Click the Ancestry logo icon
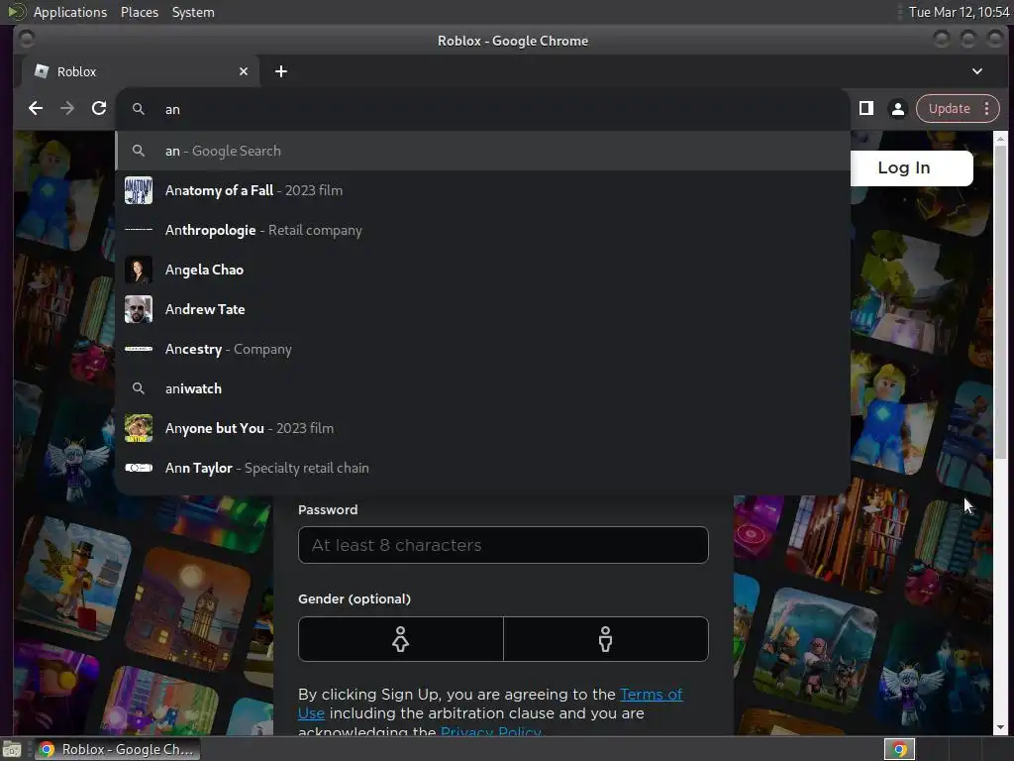 tap(139, 349)
